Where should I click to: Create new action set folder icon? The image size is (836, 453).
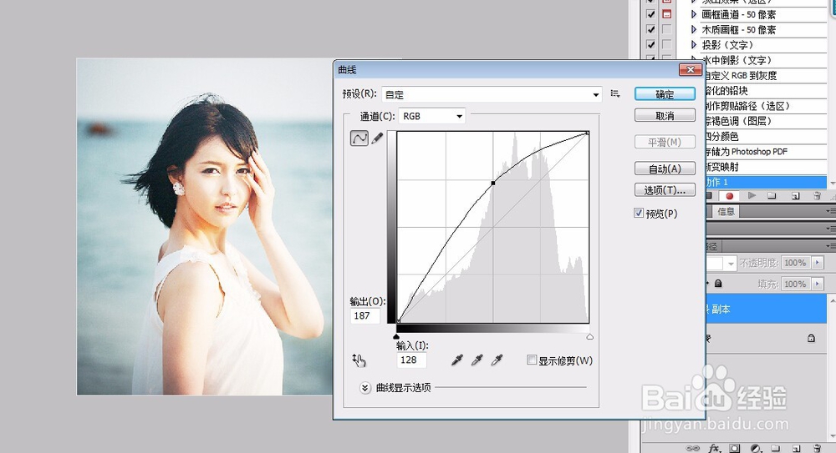pos(772,195)
